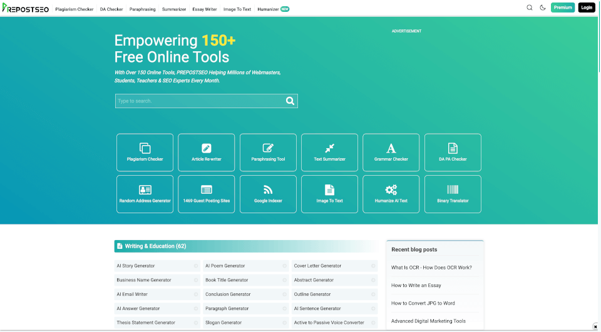Click the circle icon next to Business Name Generator
Viewport: 601px width, 332px height.
click(x=196, y=280)
